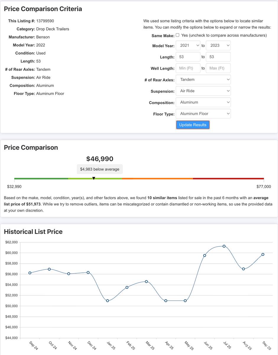The width and height of the screenshot is (278, 355).
Task: Click the Oct 24 data point on chart
Action: (x=49, y=269)
